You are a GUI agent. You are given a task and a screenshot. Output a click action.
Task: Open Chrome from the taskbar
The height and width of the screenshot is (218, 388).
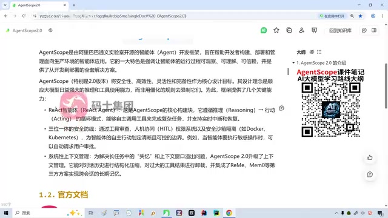coord(229,213)
